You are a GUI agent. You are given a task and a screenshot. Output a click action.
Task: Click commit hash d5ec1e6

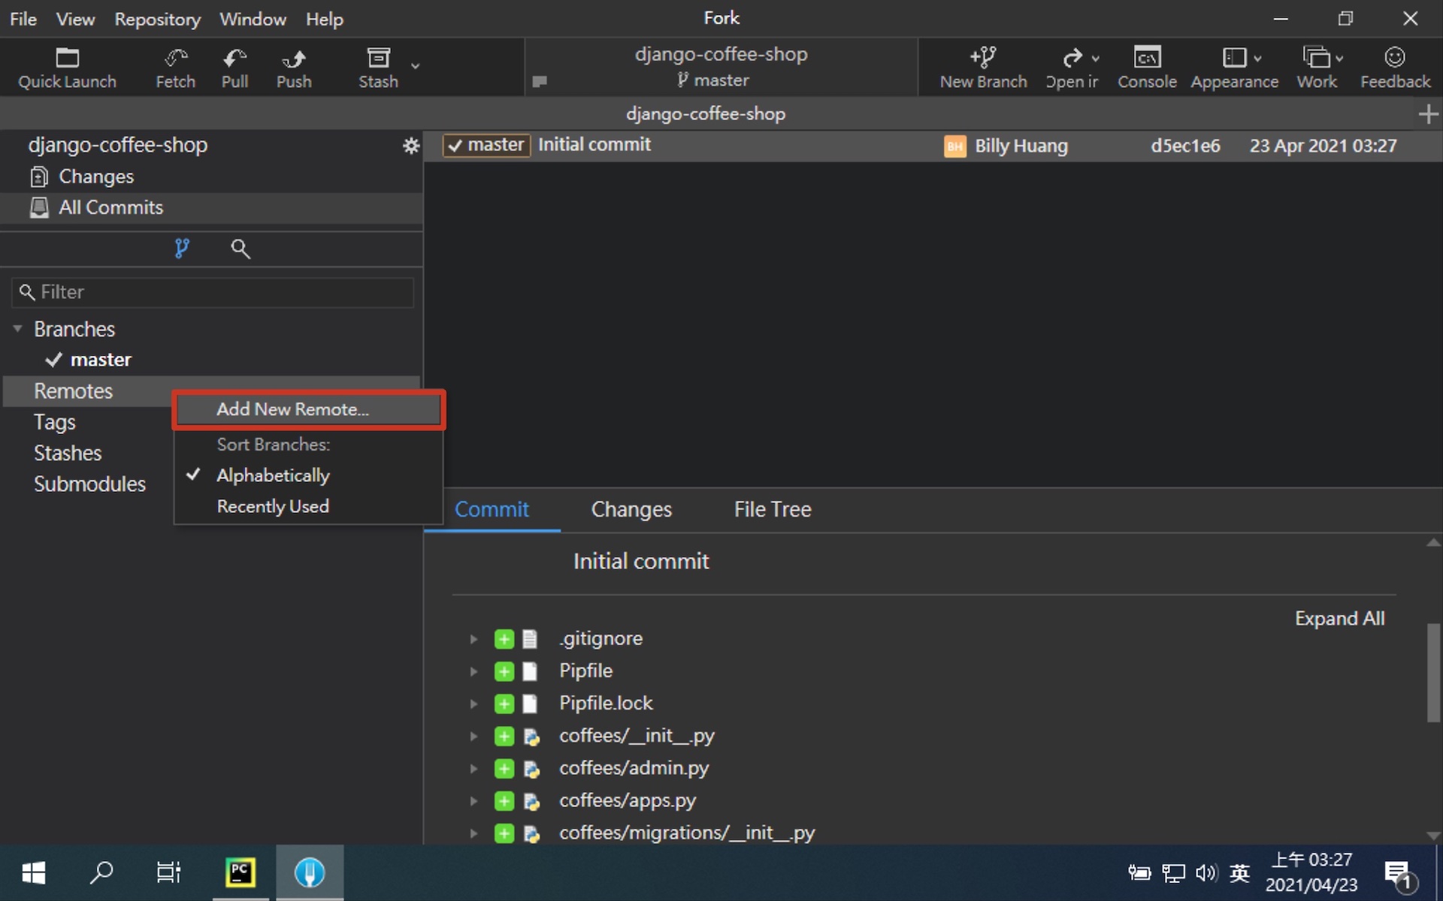(x=1185, y=146)
